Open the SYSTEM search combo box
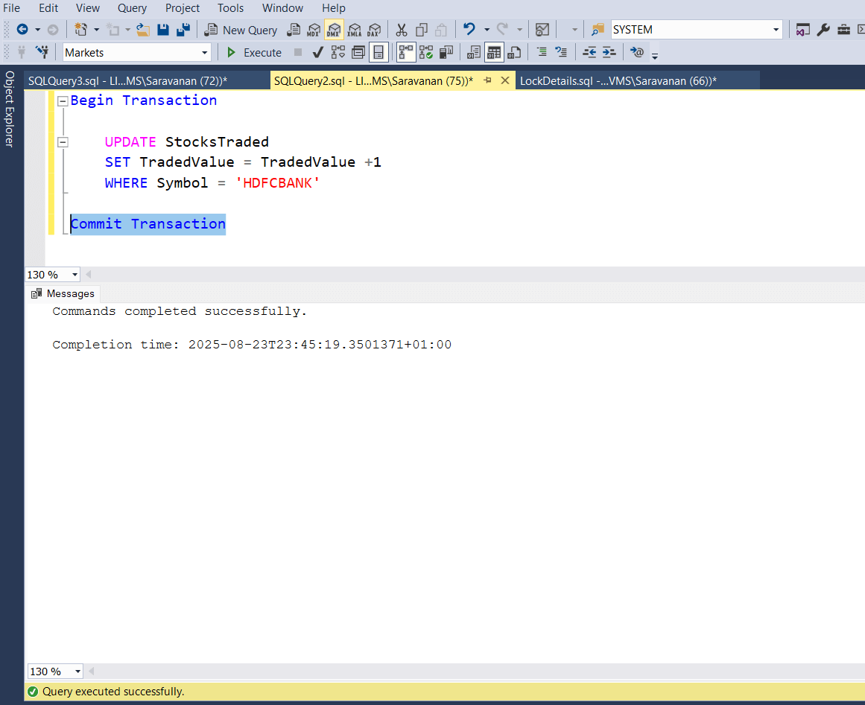 [x=697, y=29]
